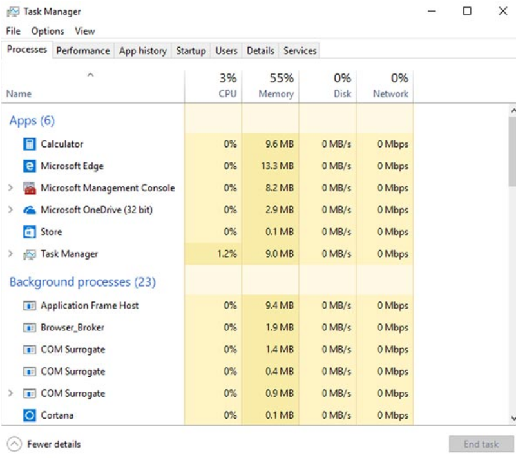Open the View menu
Screen dimensions: 516x458
point(85,32)
